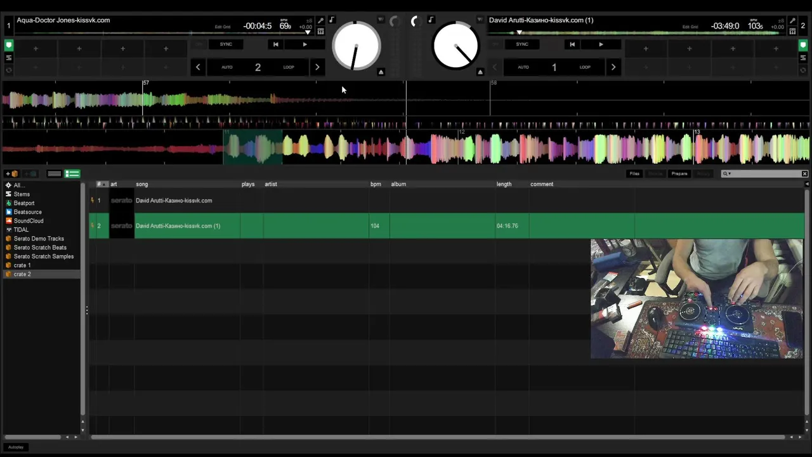The width and height of the screenshot is (812, 457).
Task: Jump to previous track start on deck 2
Action: pos(572,44)
